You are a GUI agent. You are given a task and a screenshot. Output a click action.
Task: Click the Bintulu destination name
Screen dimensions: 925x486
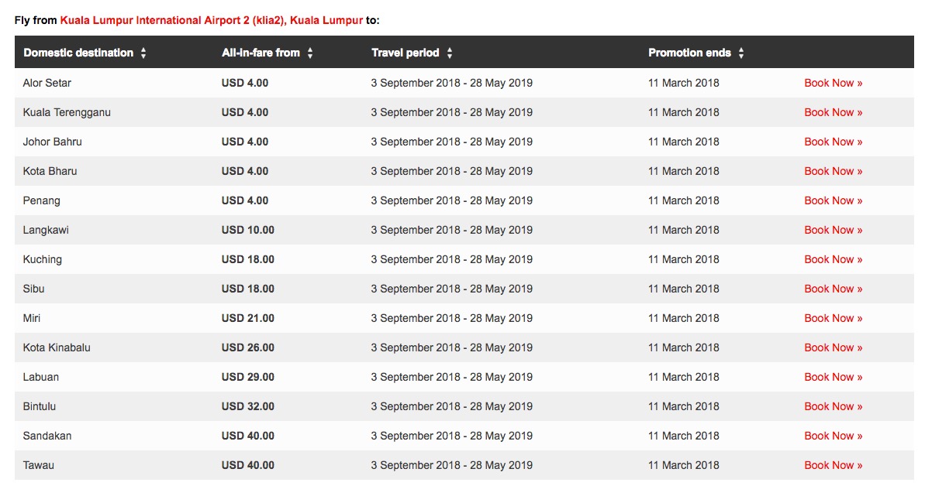(40, 406)
